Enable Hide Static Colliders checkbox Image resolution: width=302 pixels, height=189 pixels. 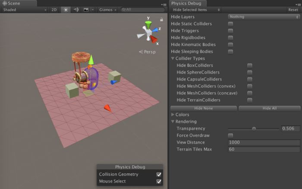[230, 24]
